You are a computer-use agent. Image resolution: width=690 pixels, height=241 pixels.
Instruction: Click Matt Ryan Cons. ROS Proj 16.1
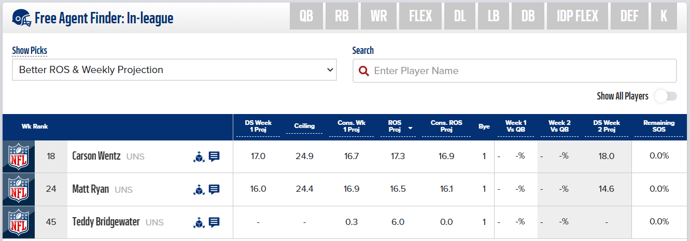446,189
